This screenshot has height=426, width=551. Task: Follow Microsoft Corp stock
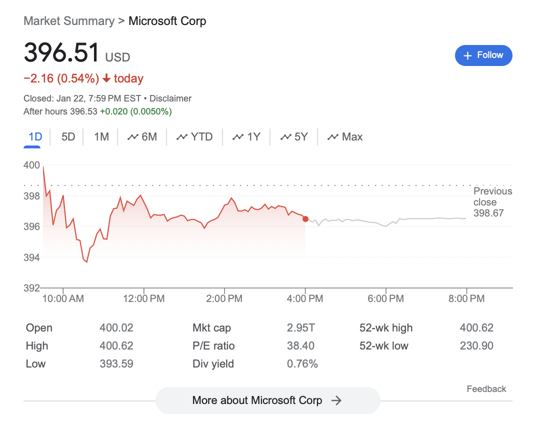(x=483, y=55)
